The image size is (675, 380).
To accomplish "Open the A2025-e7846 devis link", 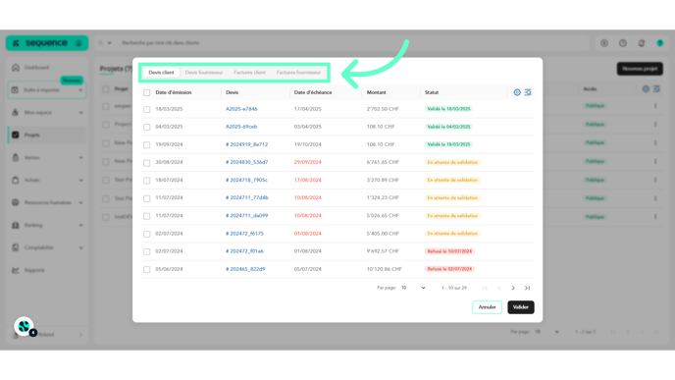I will [241, 109].
